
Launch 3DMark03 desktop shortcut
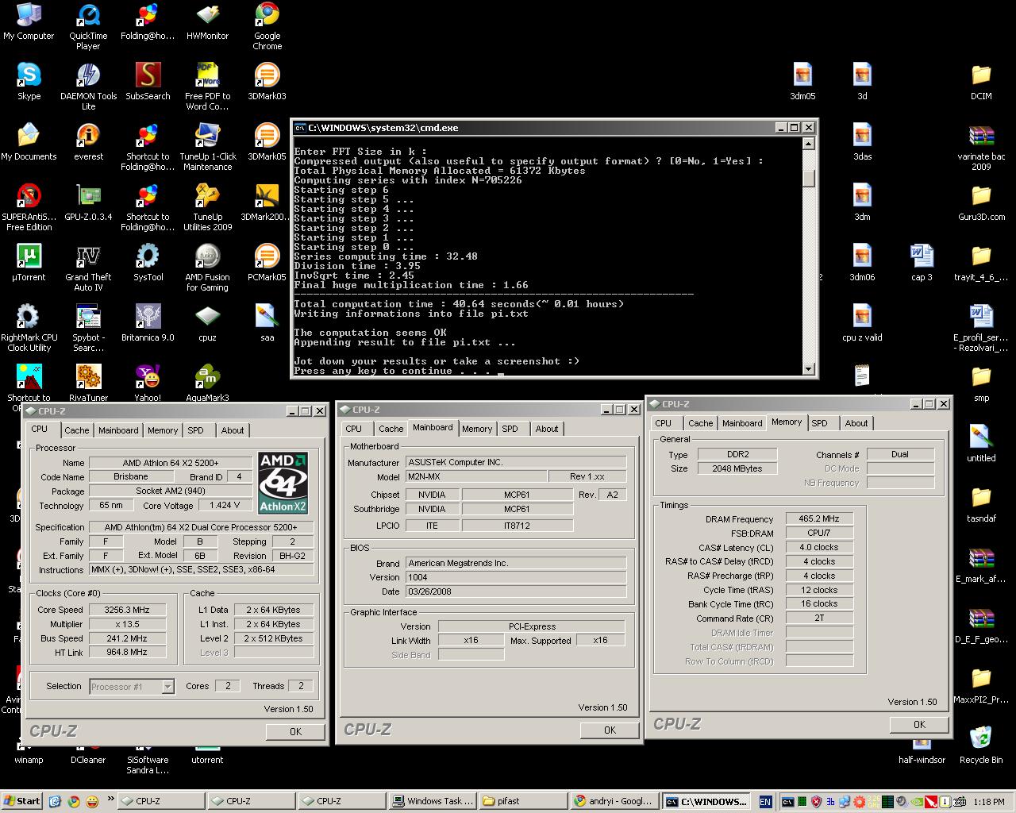pyautogui.click(x=267, y=82)
